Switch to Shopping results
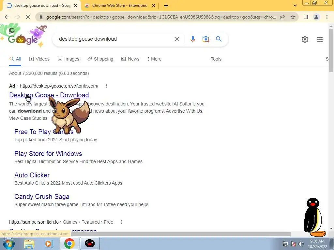334x250 pixels. point(100,59)
